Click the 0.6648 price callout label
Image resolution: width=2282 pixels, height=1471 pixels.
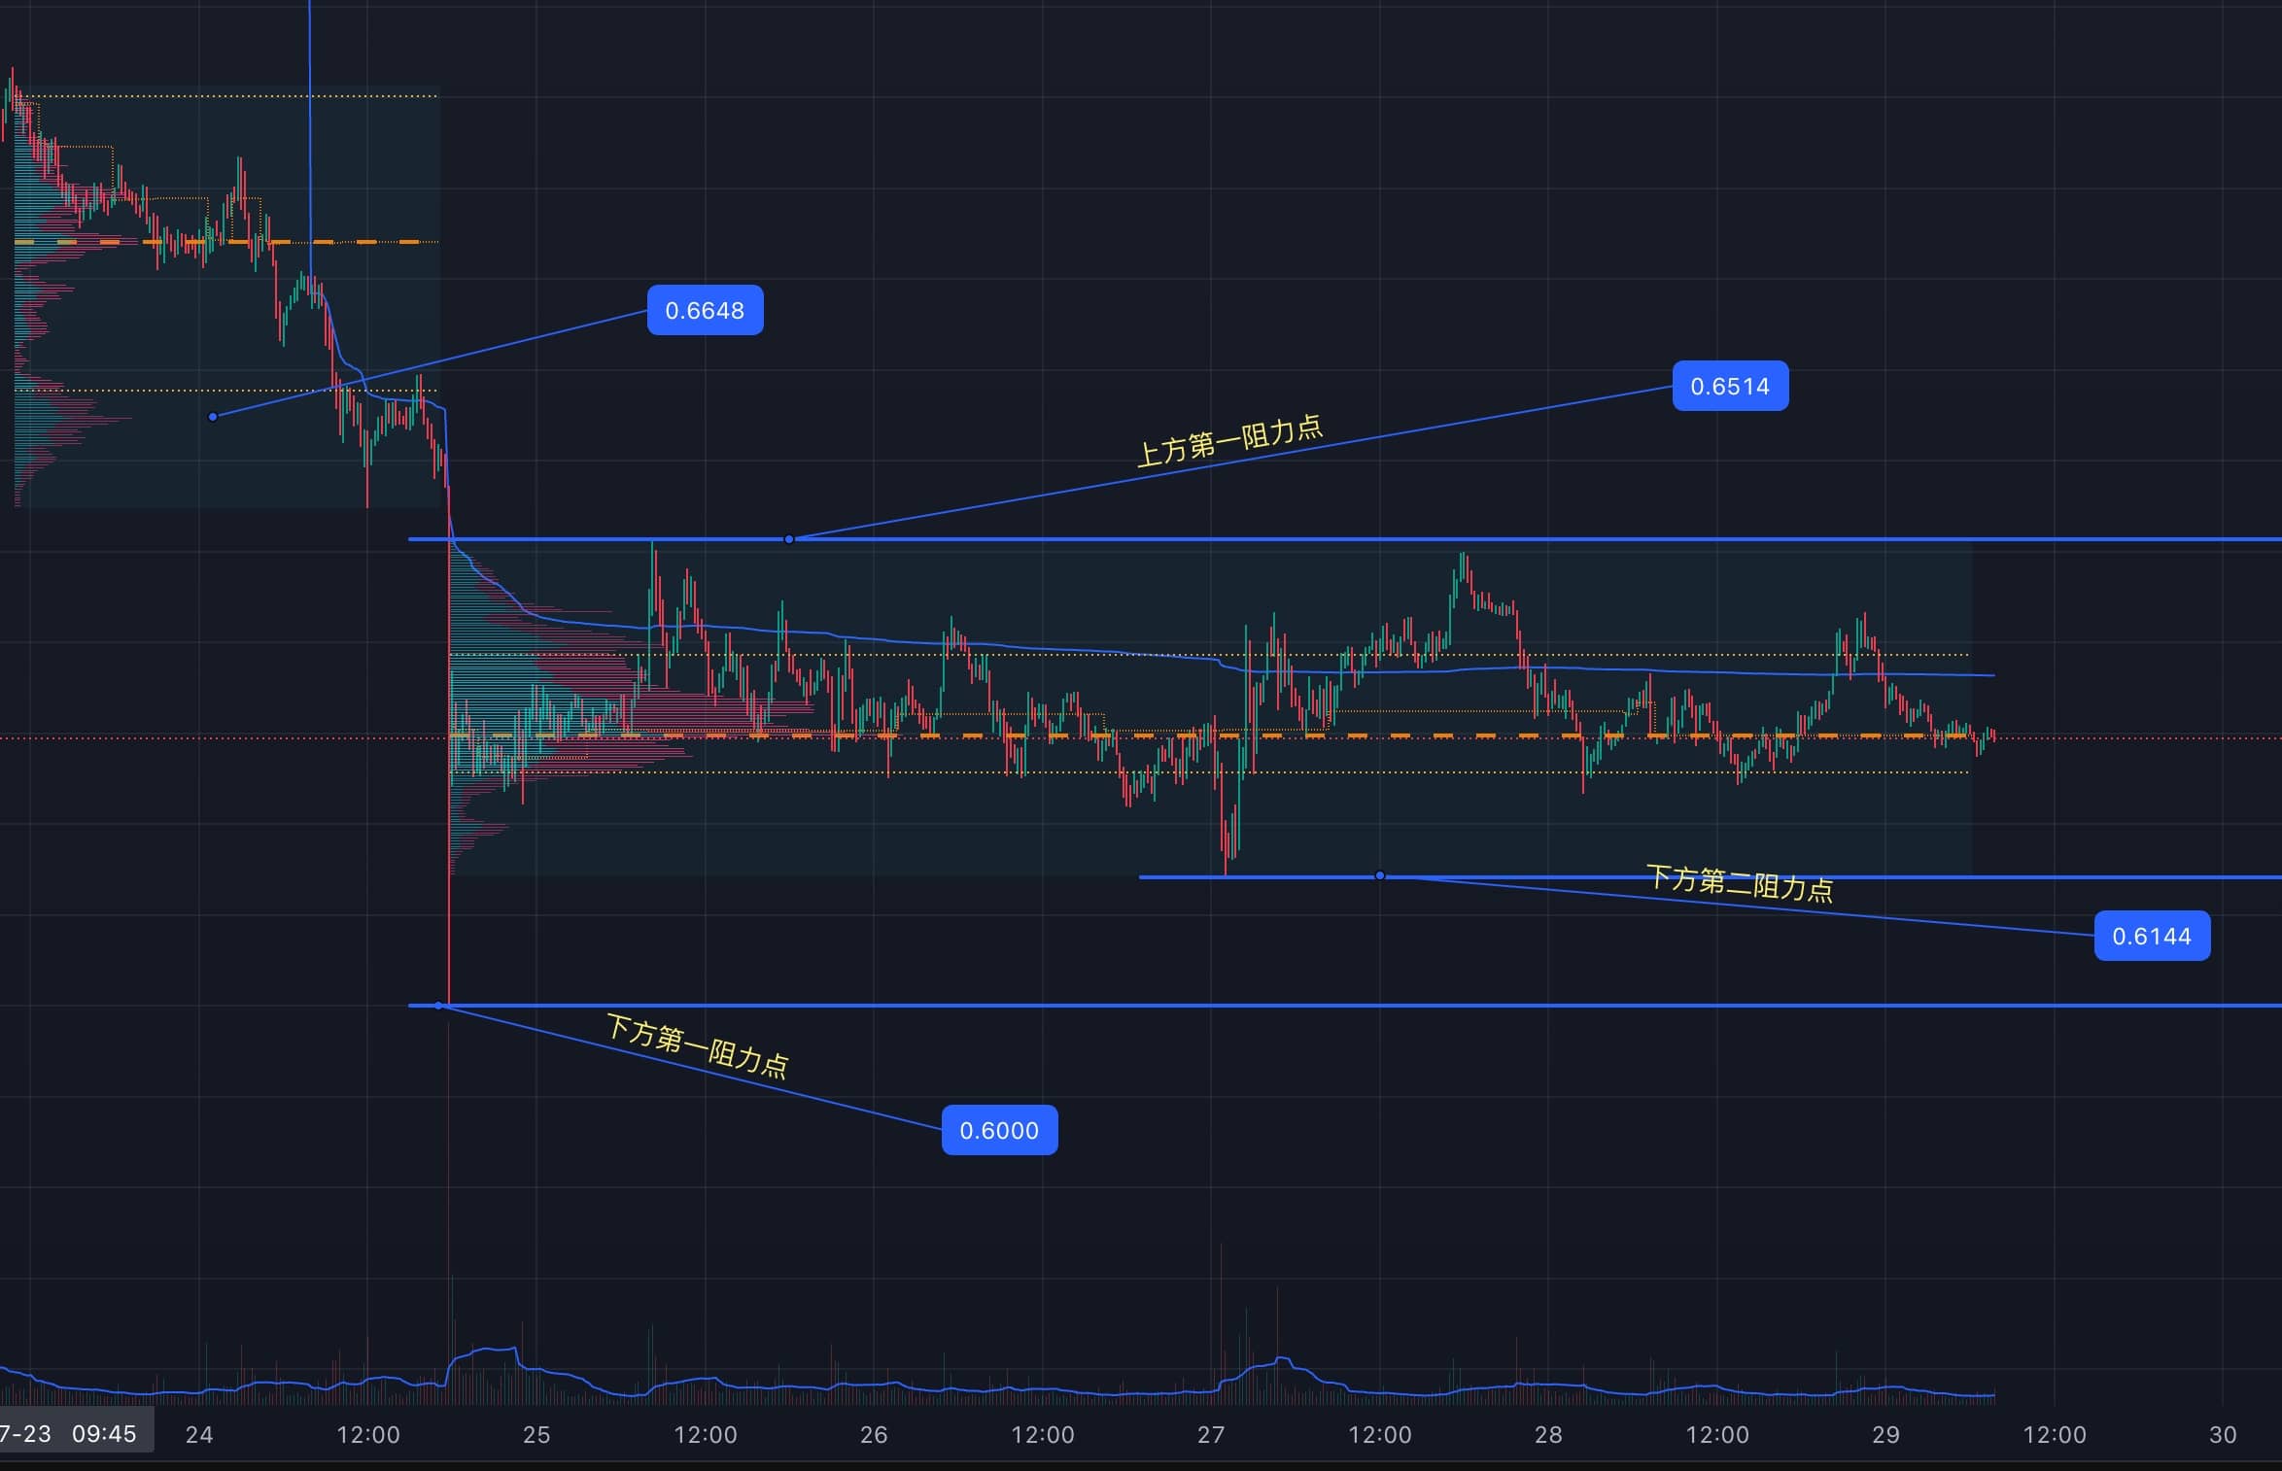(705, 310)
